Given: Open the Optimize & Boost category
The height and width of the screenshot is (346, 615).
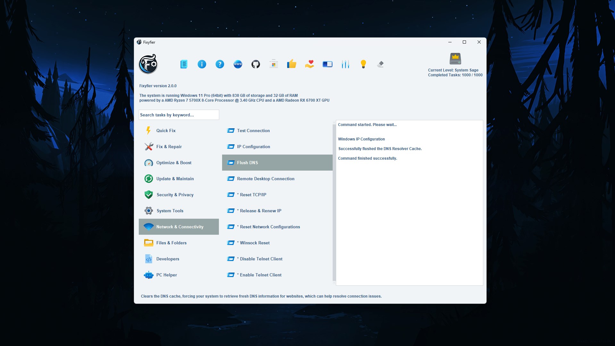Looking at the screenshot, I should (179, 163).
